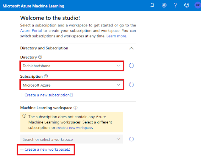201x156 pixels.
Task: Open the settings gear in header
Action: click(x=164, y=5)
